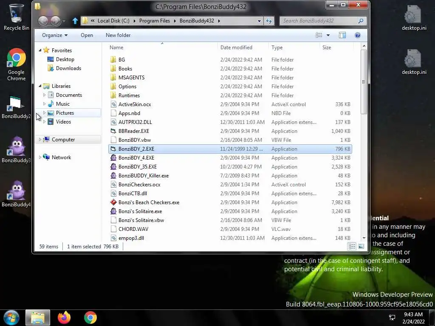435x326 pixels.
Task: Switch to details view in status bar
Action: pyautogui.click(x=352, y=247)
